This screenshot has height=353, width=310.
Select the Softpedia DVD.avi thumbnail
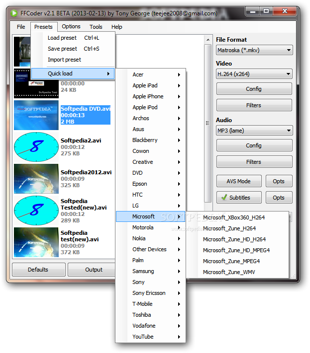click(36, 115)
